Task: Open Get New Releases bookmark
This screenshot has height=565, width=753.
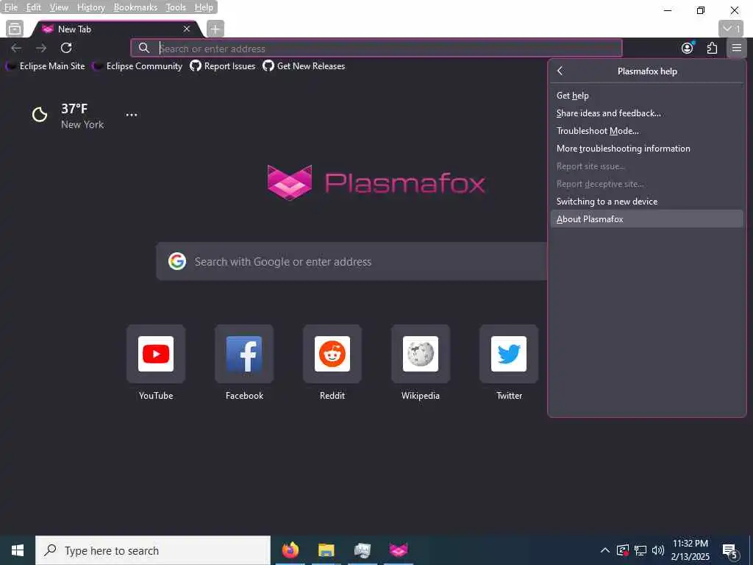Action: coord(304,65)
